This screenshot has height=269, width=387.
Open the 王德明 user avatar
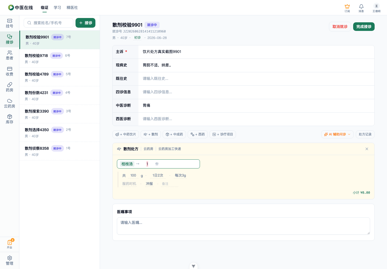(x=376, y=8)
